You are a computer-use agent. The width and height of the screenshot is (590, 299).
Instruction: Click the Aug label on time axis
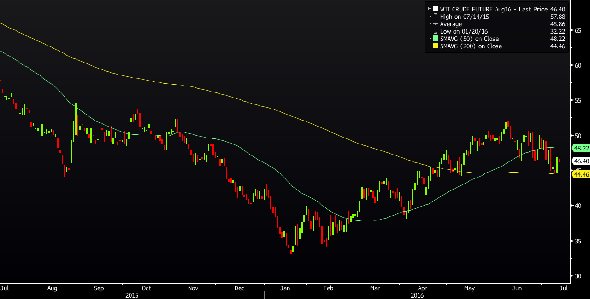52,288
